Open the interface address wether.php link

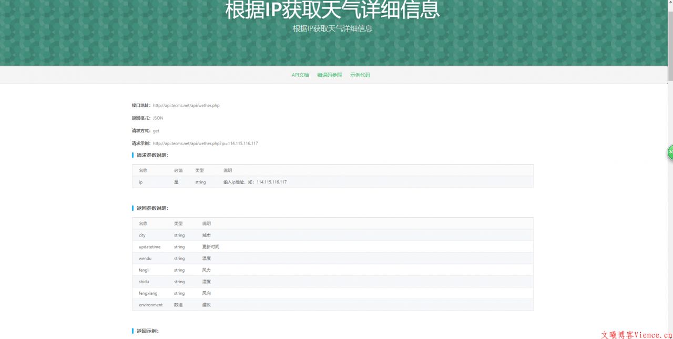click(x=186, y=105)
